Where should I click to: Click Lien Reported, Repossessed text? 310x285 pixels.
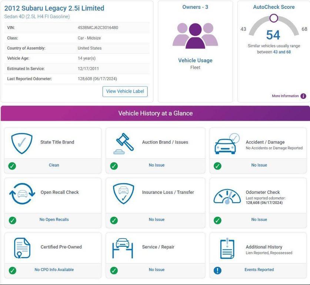[269, 253]
